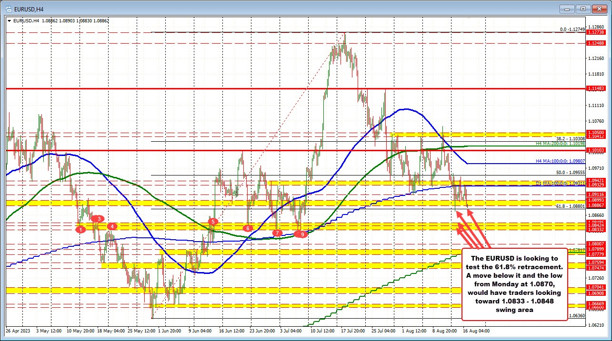The width and height of the screenshot is (612, 341).
Task: Collapse the OHLC data line with the triangle
Action: pyautogui.click(x=10, y=20)
